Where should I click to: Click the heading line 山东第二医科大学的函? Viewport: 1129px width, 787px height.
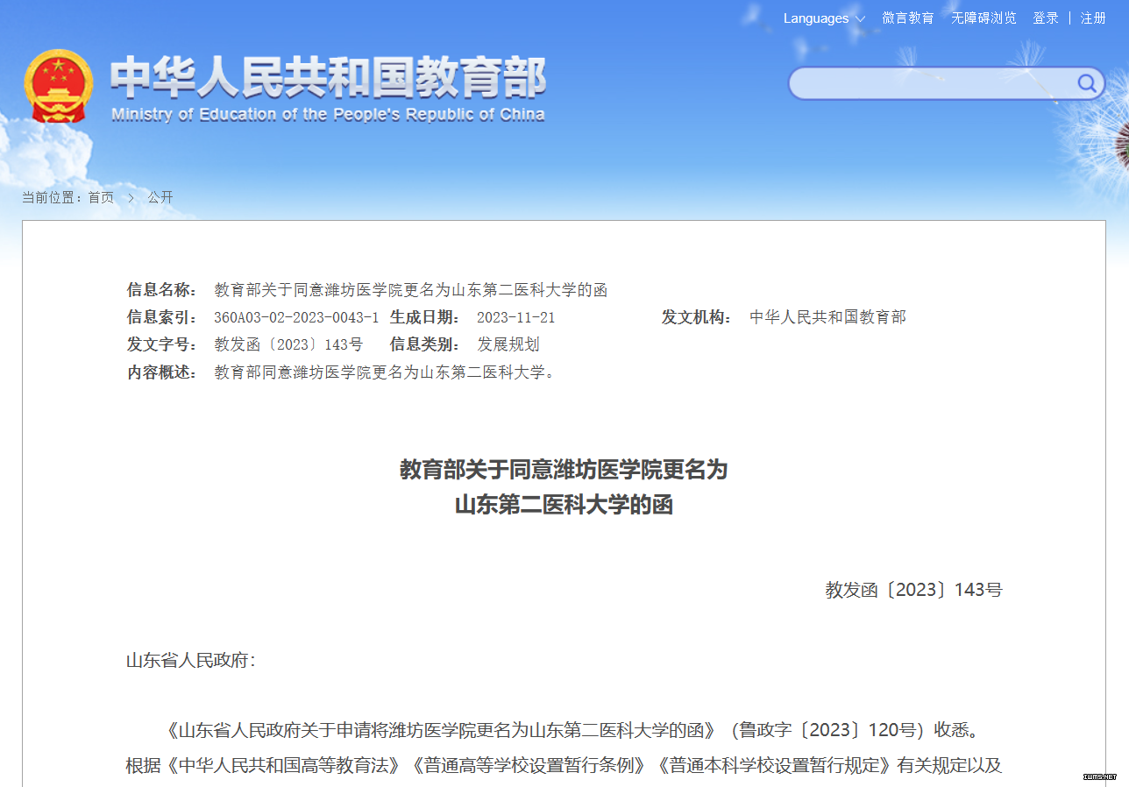click(564, 506)
